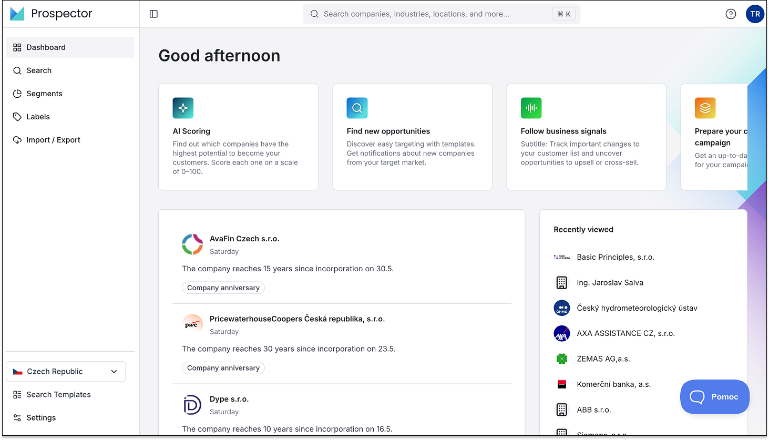The width and height of the screenshot is (769, 440).
Task: Go to Dashboard in the sidebar
Action: (70, 47)
